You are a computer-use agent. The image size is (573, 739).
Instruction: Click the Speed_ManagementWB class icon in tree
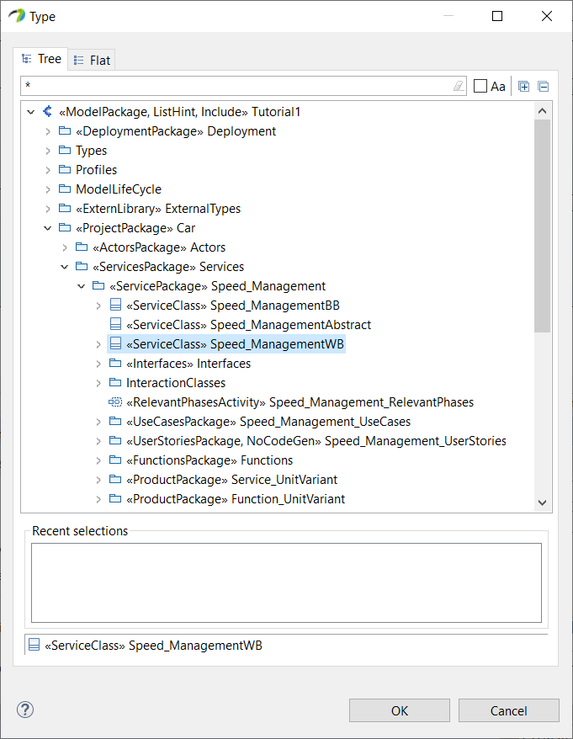(115, 343)
